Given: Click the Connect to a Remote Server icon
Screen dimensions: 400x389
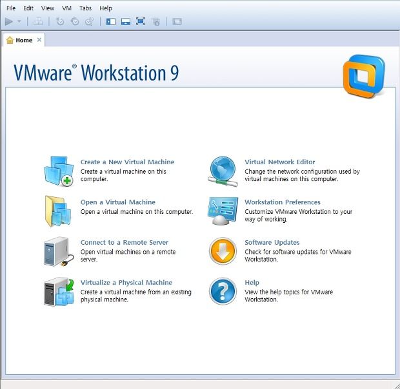Looking at the screenshot, I should coord(59,252).
